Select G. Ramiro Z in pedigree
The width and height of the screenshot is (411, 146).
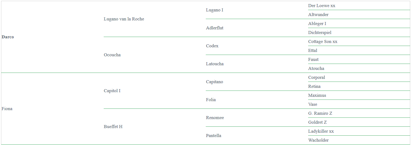pos(320,113)
